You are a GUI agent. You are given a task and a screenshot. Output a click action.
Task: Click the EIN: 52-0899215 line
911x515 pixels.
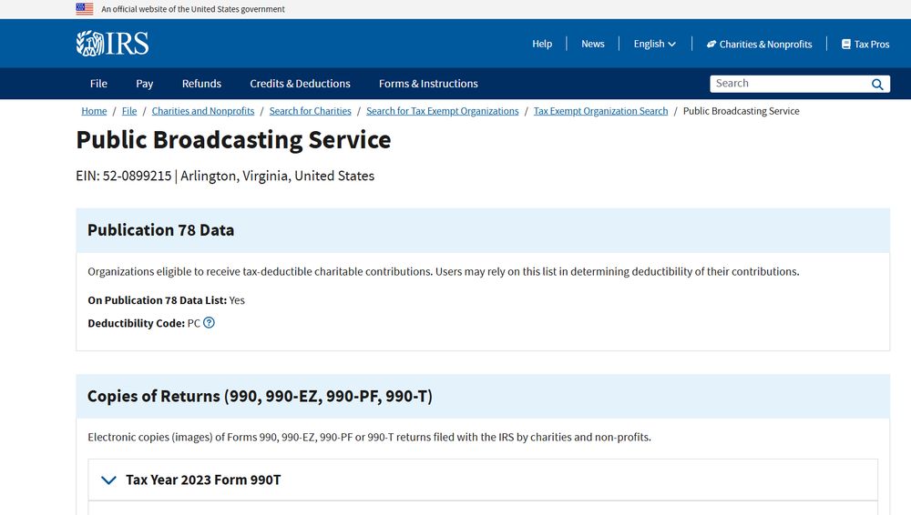click(x=225, y=176)
